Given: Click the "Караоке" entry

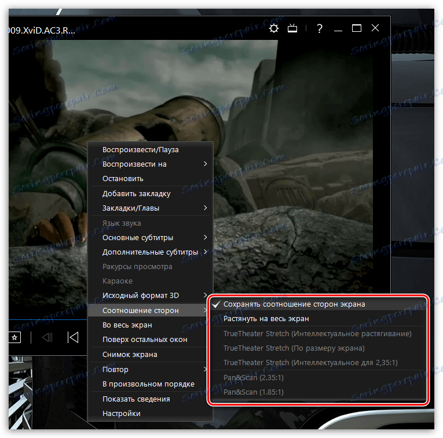Looking at the screenshot, I should (x=151, y=281).
